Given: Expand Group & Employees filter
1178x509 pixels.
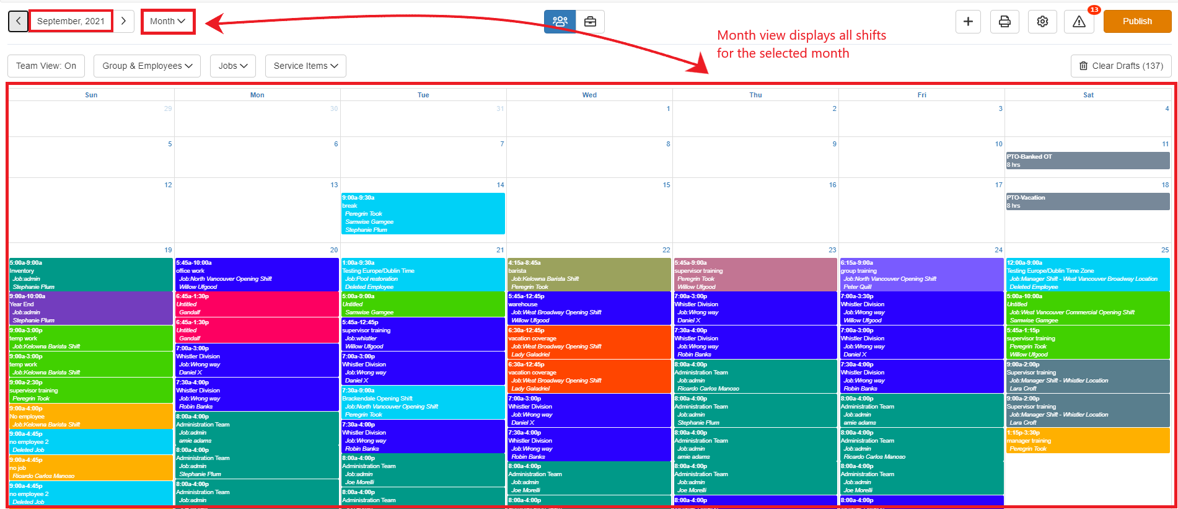Looking at the screenshot, I should [147, 66].
